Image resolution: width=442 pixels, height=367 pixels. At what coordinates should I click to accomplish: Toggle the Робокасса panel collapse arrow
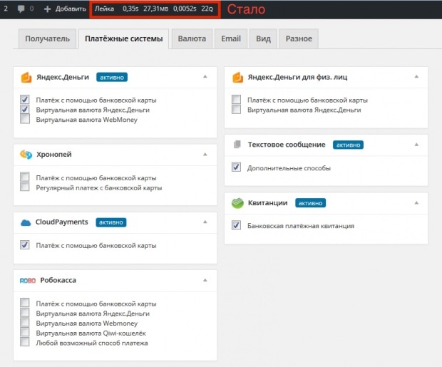click(x=205, y=280)
